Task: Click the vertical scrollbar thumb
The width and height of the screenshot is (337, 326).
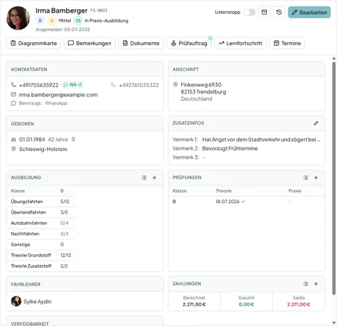Action: 333,178
